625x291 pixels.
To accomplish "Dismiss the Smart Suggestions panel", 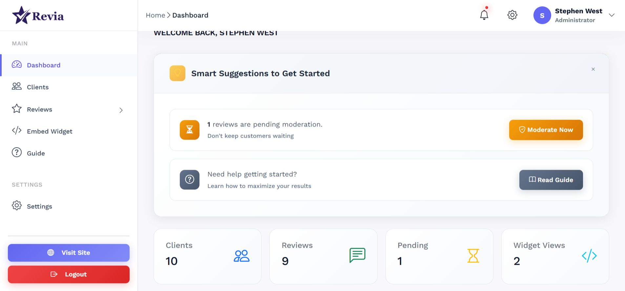I will [593, 69].
